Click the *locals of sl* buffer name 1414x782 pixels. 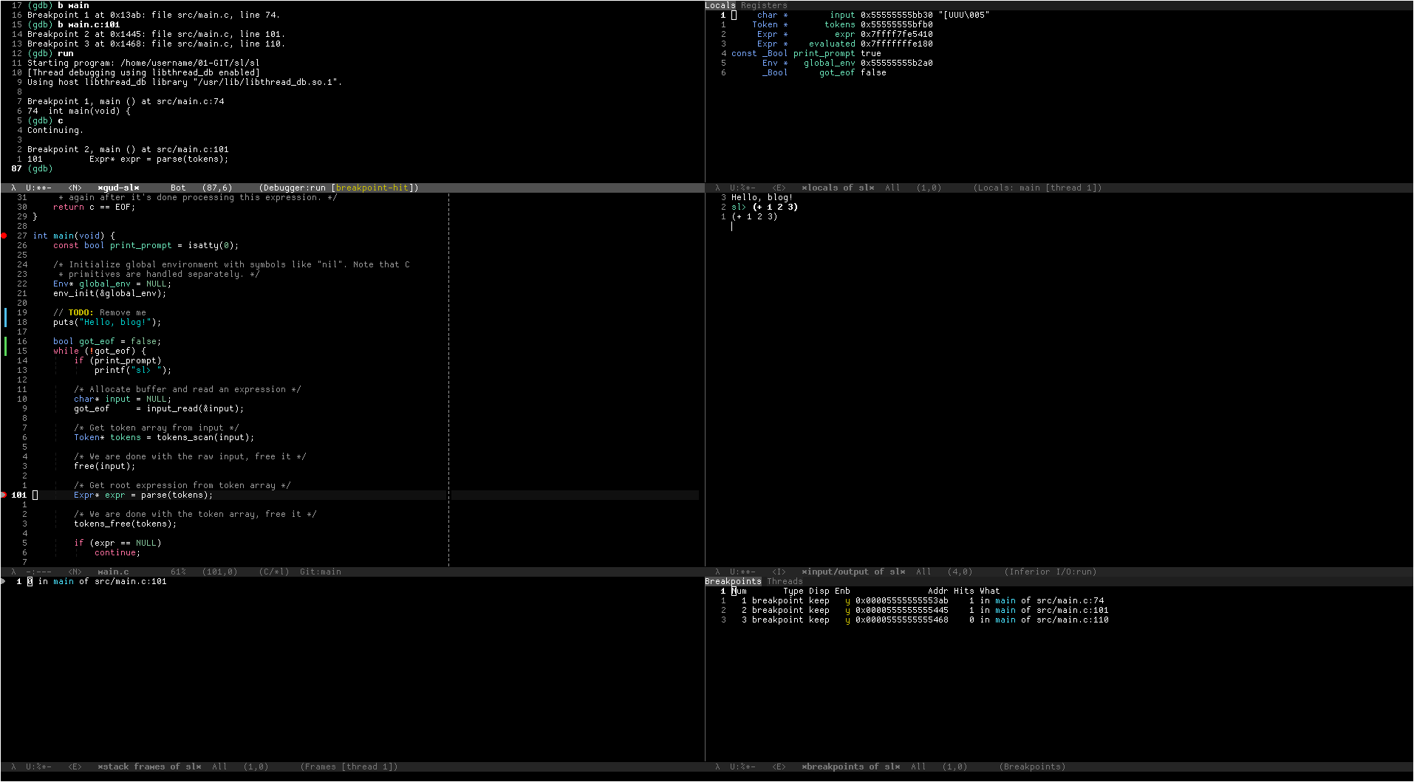[x=838, y=188]
